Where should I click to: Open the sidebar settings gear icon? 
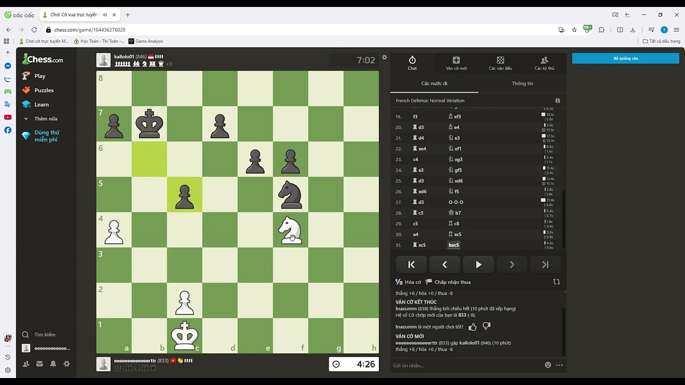(x=66, y=364)
